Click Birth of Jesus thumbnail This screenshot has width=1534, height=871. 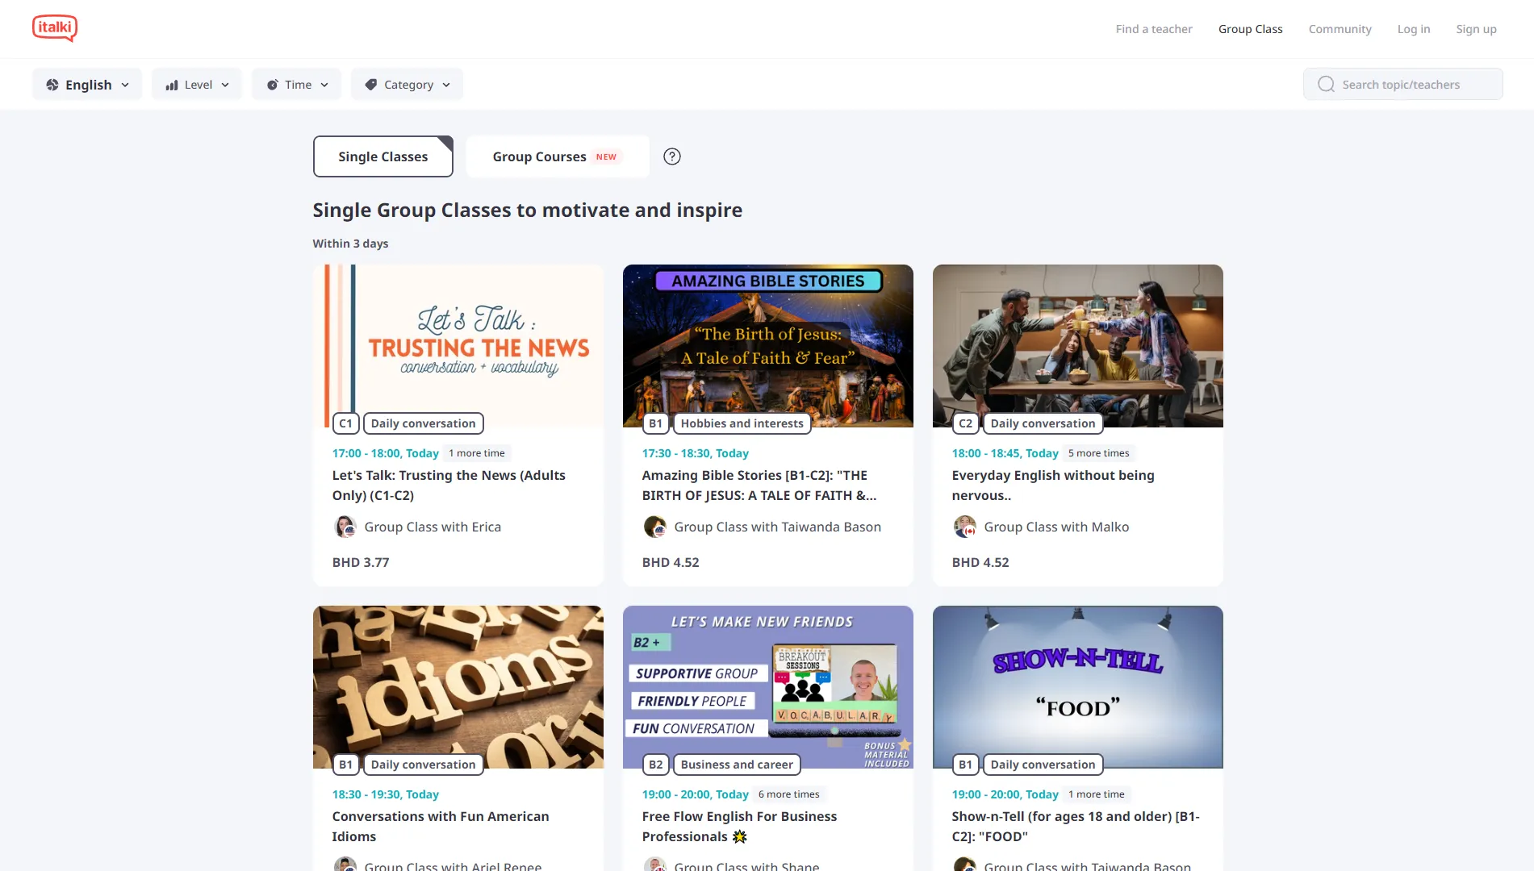768,346
